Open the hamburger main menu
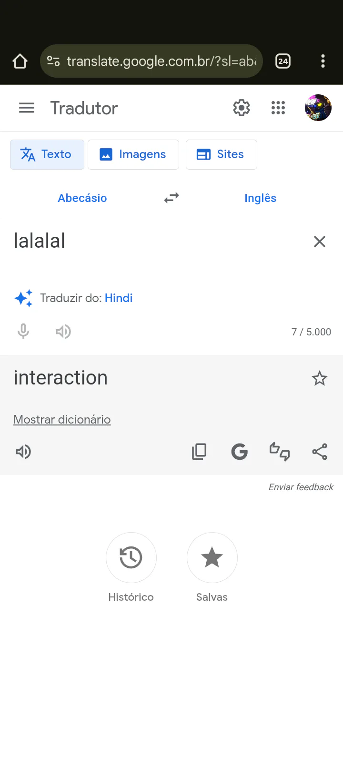 coord(27,108)
